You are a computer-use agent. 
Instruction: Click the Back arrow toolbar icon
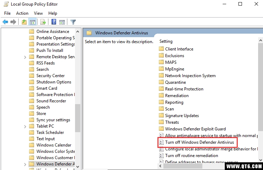pos(5,22)
